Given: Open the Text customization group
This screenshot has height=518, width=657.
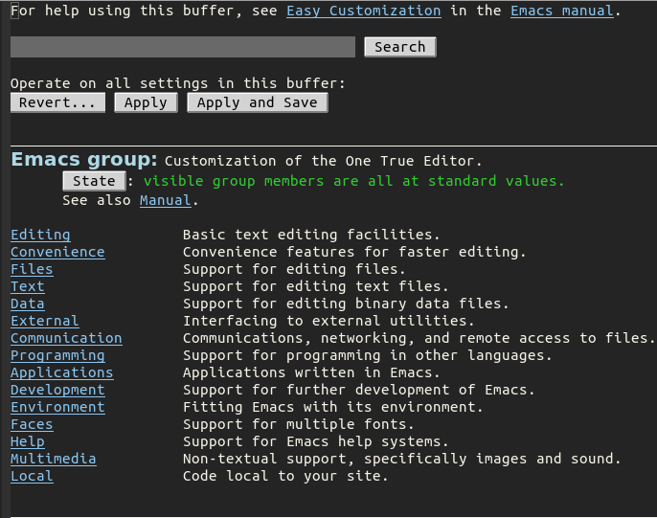Looking at the screenshot, I should point(28,286).
